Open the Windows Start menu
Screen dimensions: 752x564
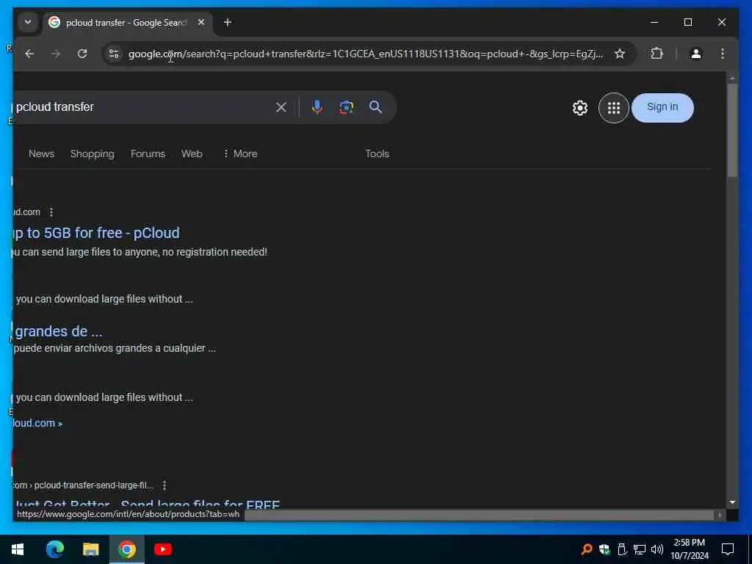[18, 549]
